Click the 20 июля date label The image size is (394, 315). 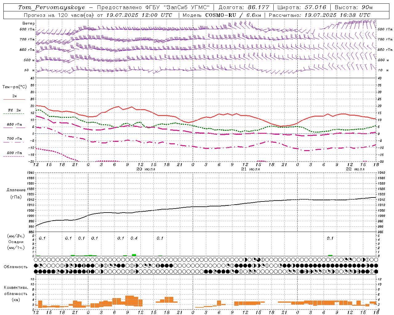146,169
